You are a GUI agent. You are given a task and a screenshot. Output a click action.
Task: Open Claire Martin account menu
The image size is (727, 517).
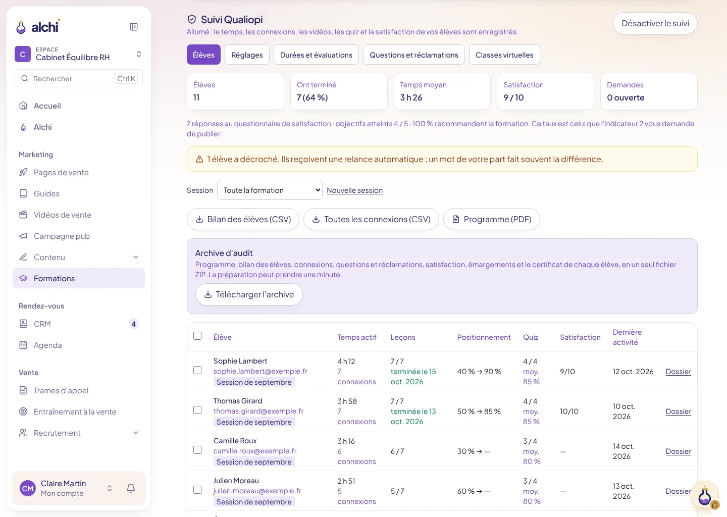click(x=67, y=488)
